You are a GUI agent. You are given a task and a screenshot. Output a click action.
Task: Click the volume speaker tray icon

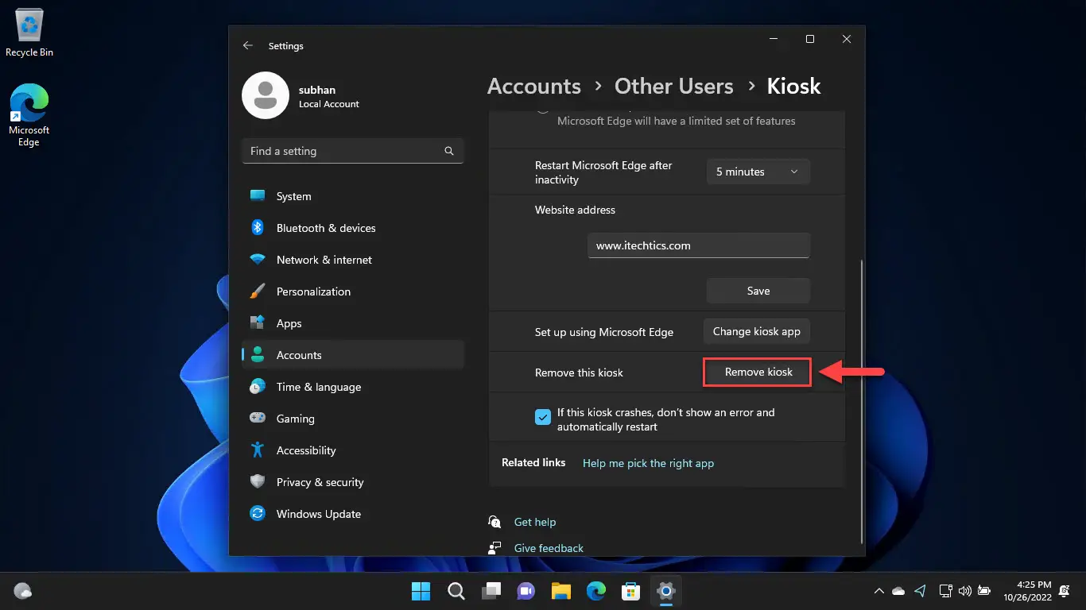(x=964, y=591)
